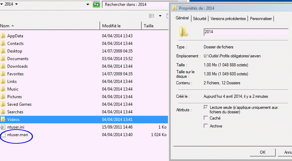Click the ntuser.man file name
The height and width of the screenshot is (161, 292).
[18, 135]
